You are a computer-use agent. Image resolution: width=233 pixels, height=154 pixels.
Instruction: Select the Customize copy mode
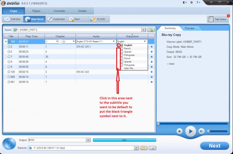(50, 19)
